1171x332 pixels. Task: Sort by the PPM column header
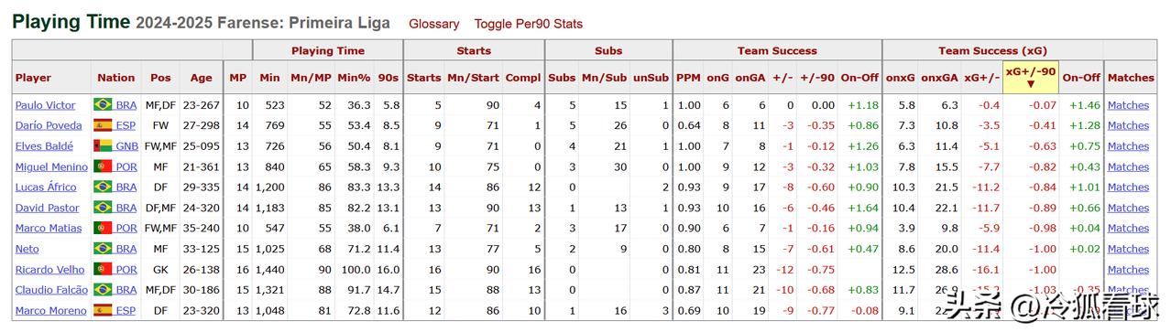(688, 78)
